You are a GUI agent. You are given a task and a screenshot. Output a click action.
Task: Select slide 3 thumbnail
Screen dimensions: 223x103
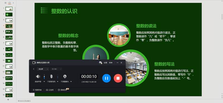click(9, 20)
